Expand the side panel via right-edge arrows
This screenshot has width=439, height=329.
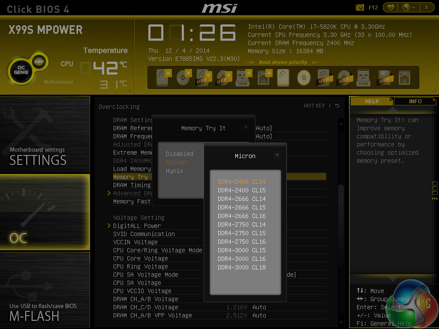435,199
